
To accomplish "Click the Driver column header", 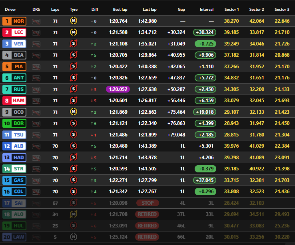I will tap(10, 9).
